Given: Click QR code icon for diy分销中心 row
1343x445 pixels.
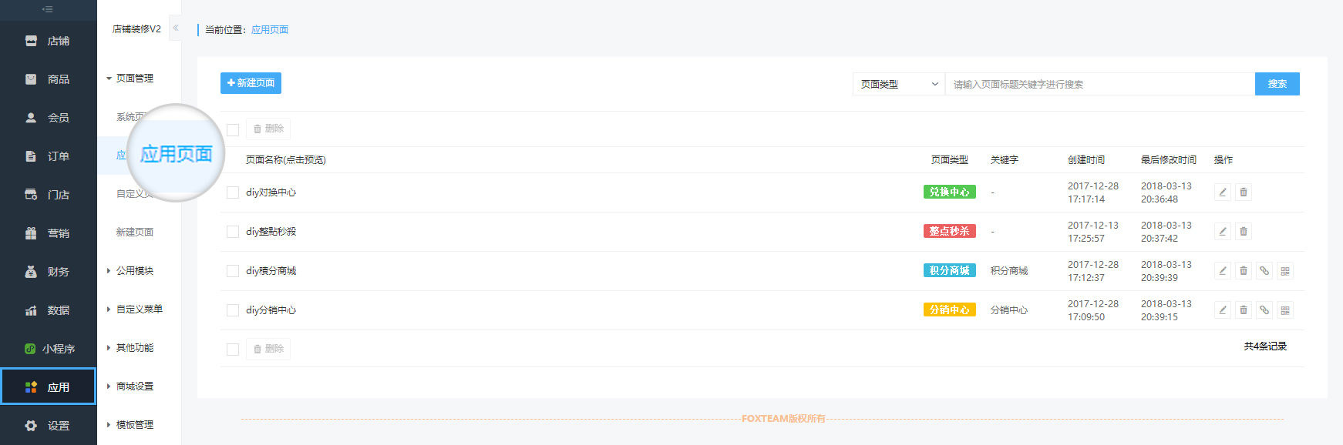Looking at the screenshot, I should click(x=1284, y=310).
